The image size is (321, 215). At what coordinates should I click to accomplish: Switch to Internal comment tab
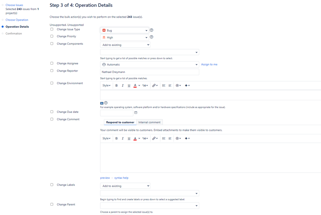pyautogui.click(x=149, y=122)
